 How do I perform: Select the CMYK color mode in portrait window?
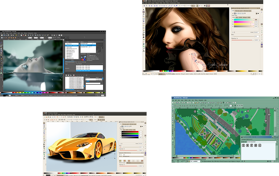[241, 18]
